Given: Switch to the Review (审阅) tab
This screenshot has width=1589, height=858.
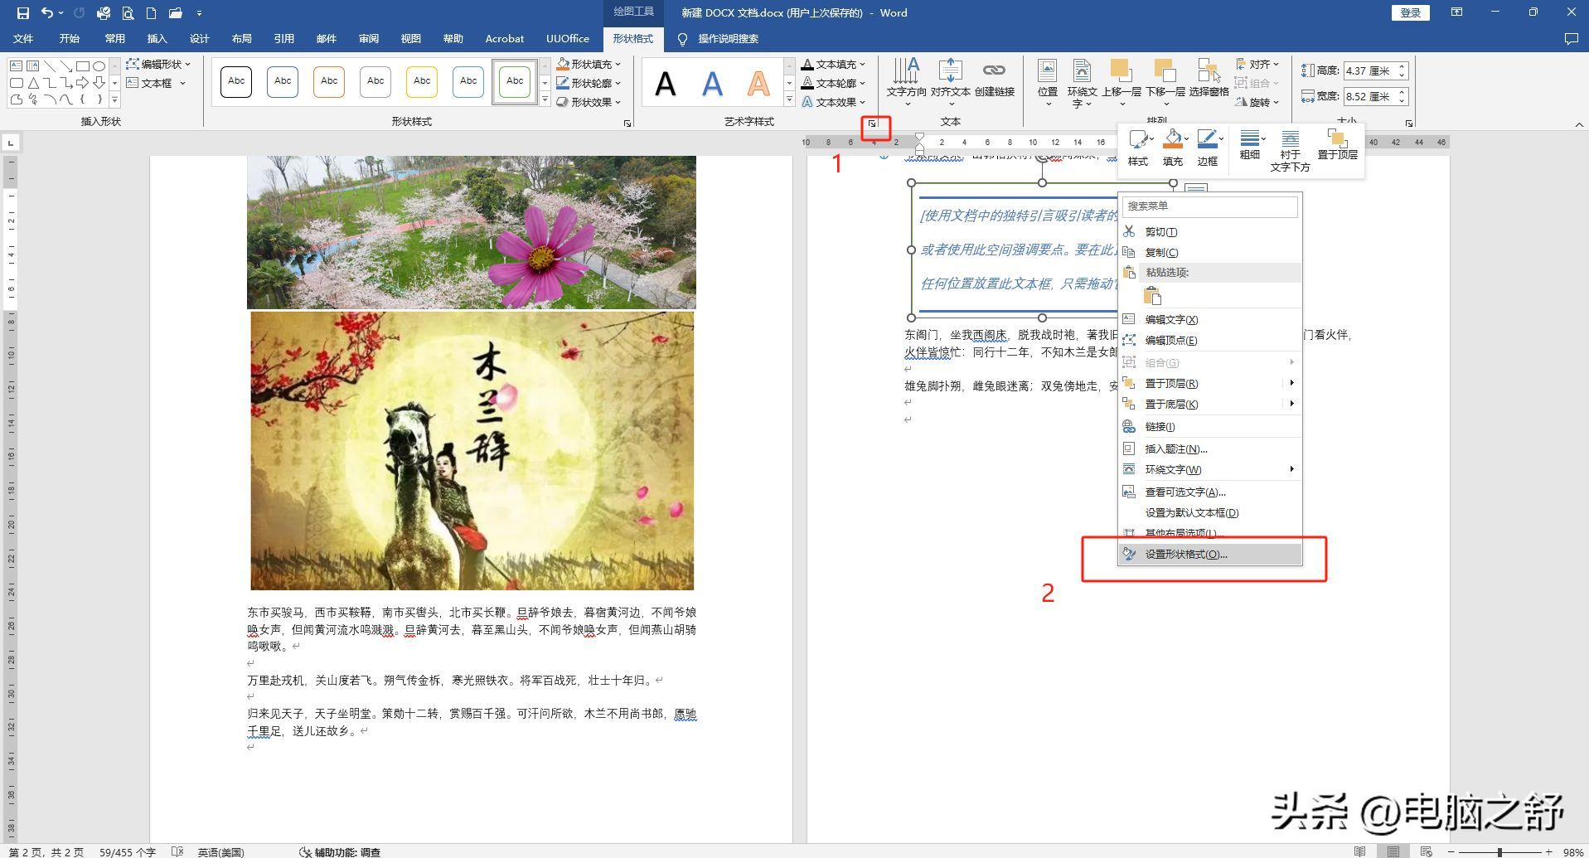Looking at the screenshot, I should tap(368, 39).
